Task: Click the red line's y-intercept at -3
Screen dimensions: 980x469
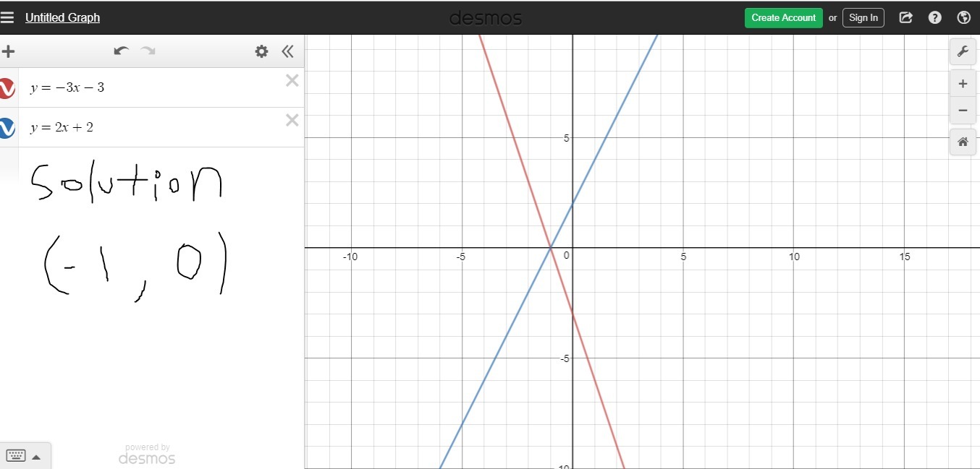Action: [573, 314]
